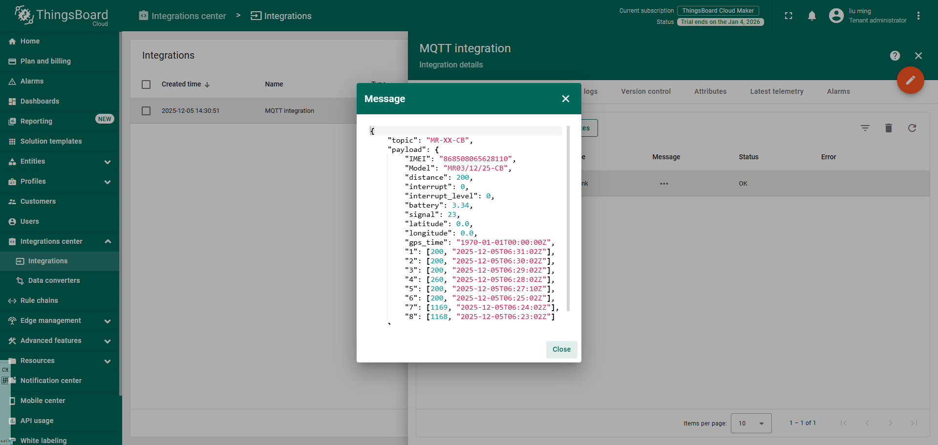
Task: Refresh the events table
Action: click(912, 128)
